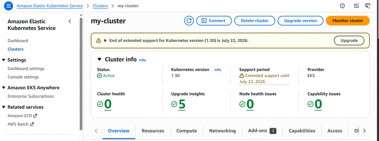Click the check icon beside Capability issues
Image resolution: width=379 pixels, height=141 pixels.
(x=311, y=104)
